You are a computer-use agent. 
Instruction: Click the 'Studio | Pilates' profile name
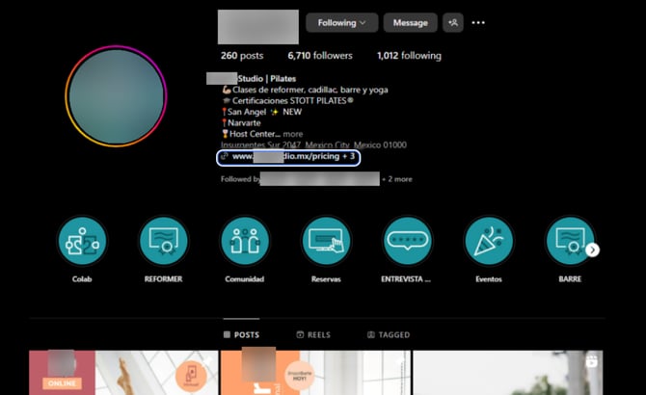266,79
